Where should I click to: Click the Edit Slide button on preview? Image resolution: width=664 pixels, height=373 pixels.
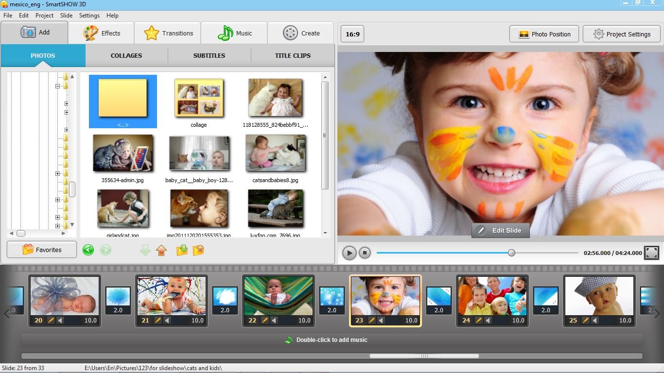(x=500, y=230)
